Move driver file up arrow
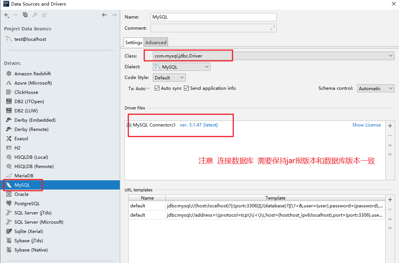Viewport: 399px width, 263px height. coord(390,145)
